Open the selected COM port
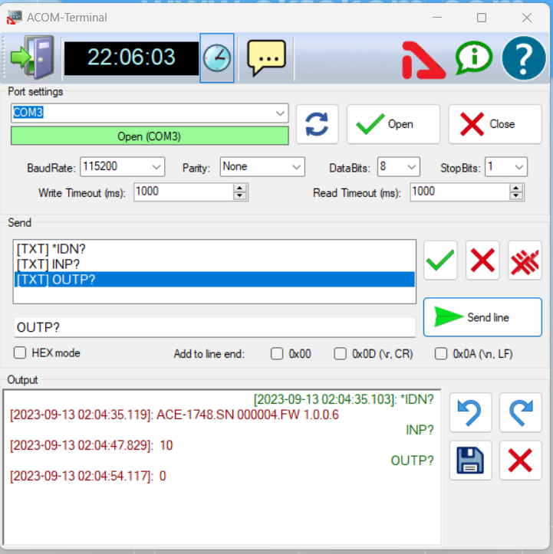 [393, 124]
